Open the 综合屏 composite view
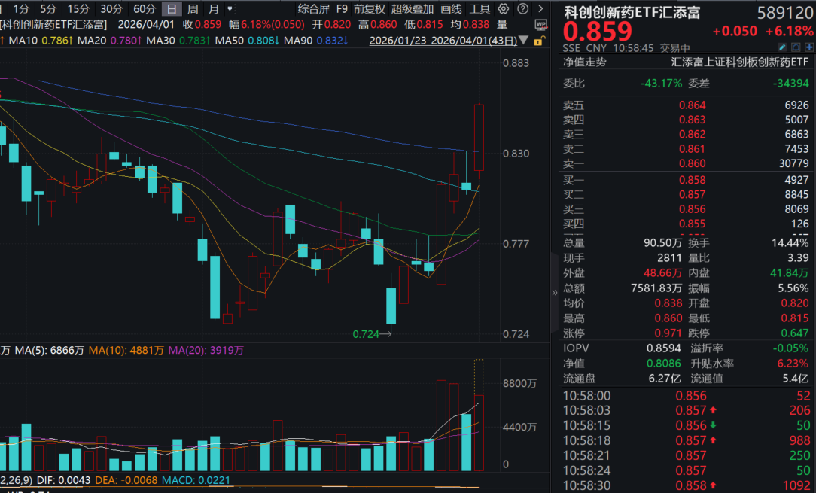 (313, 9)
